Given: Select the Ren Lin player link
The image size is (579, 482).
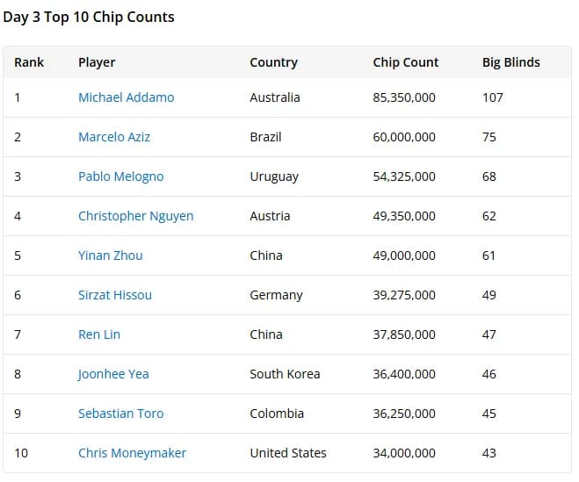Looking at the screenshot, I should (99, 335).
